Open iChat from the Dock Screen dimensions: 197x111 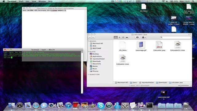coord(44,105)
